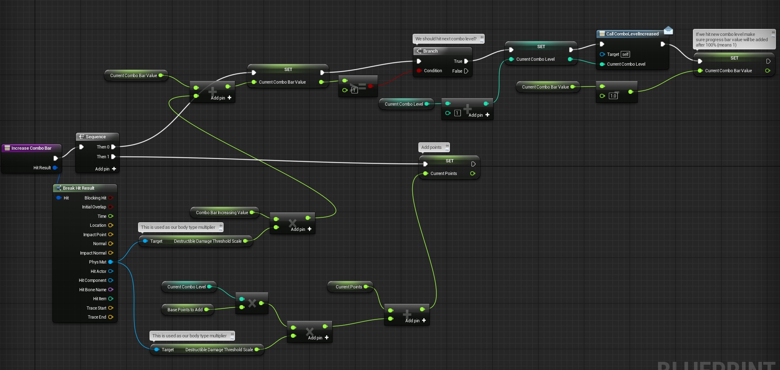Viewport: 780px width, 370px height.
Task: Click the value field of the greater-equal node
Action: pos(355,90)
